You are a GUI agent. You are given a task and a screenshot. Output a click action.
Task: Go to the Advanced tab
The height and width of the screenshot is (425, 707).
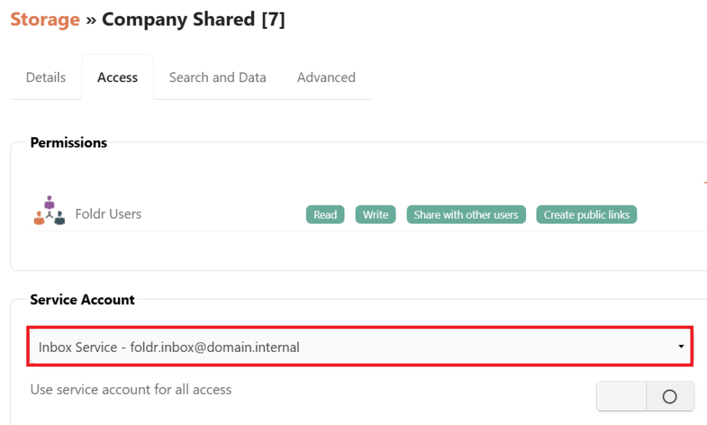tap(326, 77)
